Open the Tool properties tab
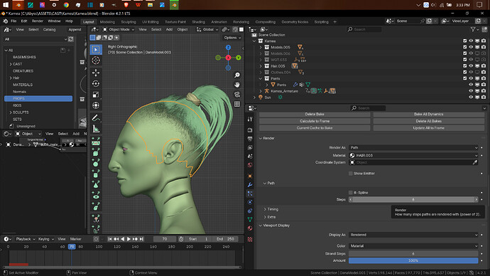490x276 pixels. point(250,120)
